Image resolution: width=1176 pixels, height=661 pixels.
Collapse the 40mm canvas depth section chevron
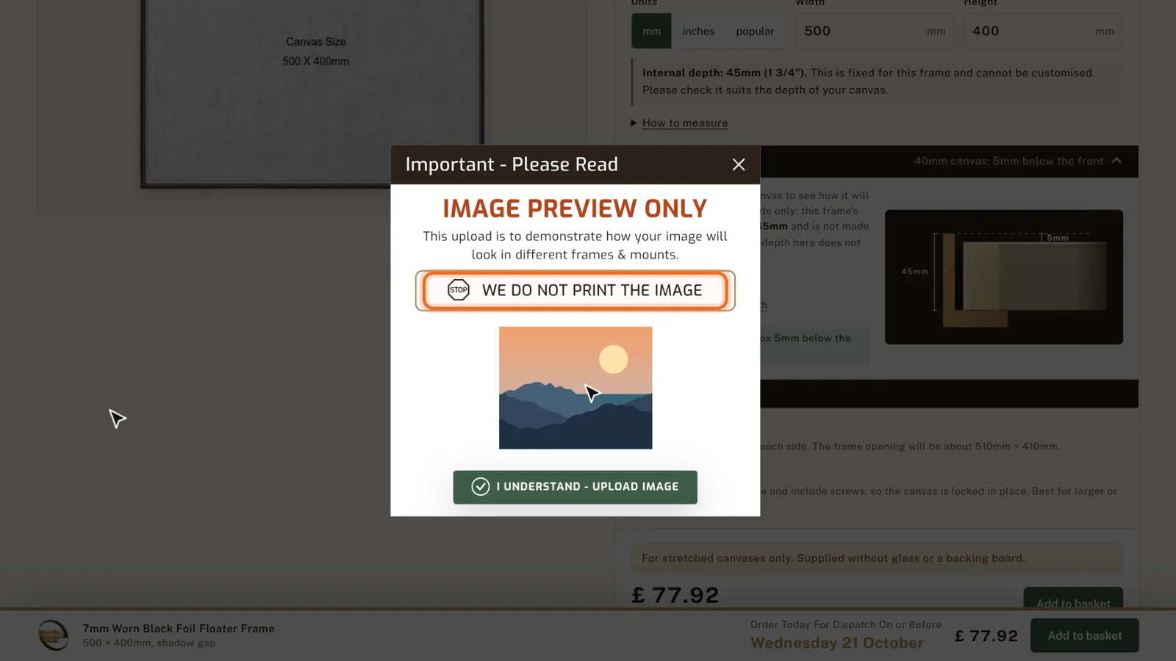(x=1116, y=161)
